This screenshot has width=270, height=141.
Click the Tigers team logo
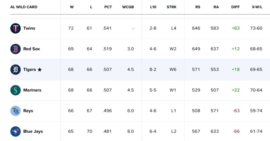15,70
